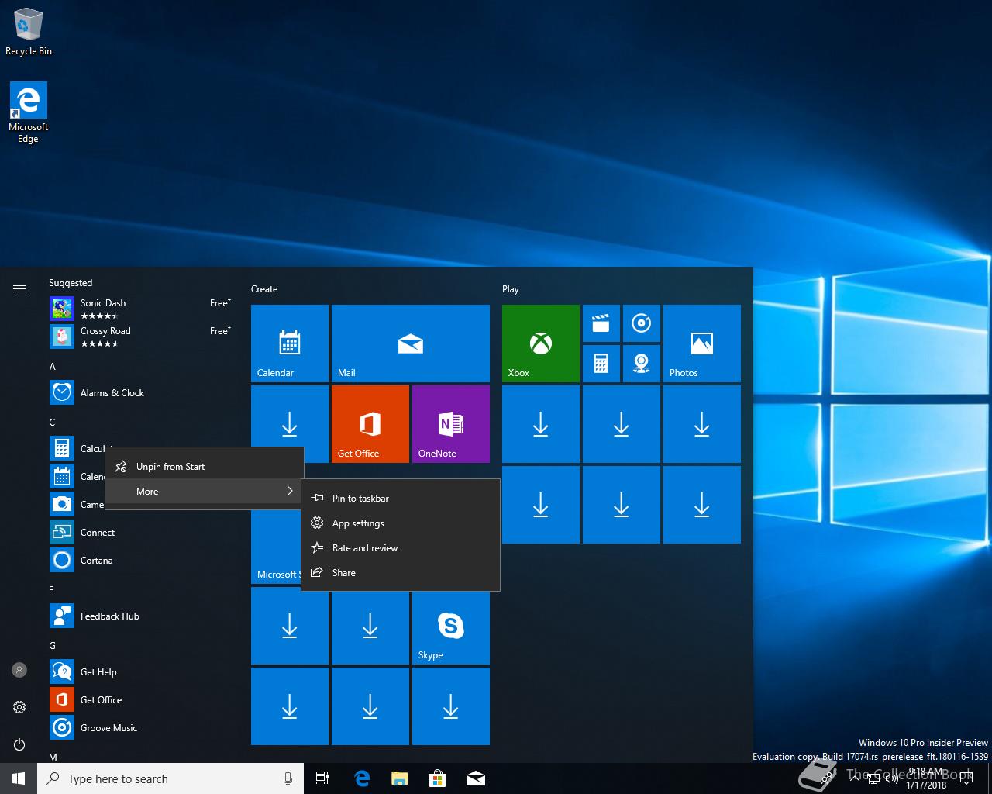
Task: Click the Suggested section heading
Action: 71,283
